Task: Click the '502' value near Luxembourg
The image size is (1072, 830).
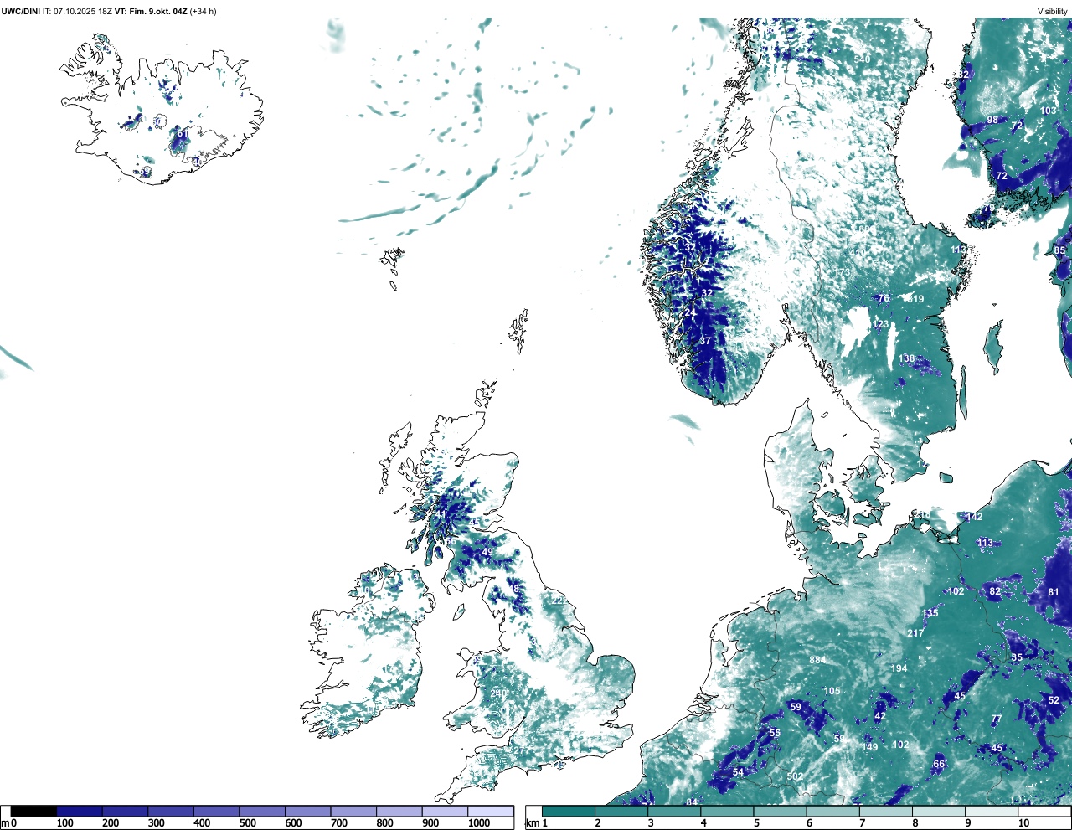Action: 795,776
